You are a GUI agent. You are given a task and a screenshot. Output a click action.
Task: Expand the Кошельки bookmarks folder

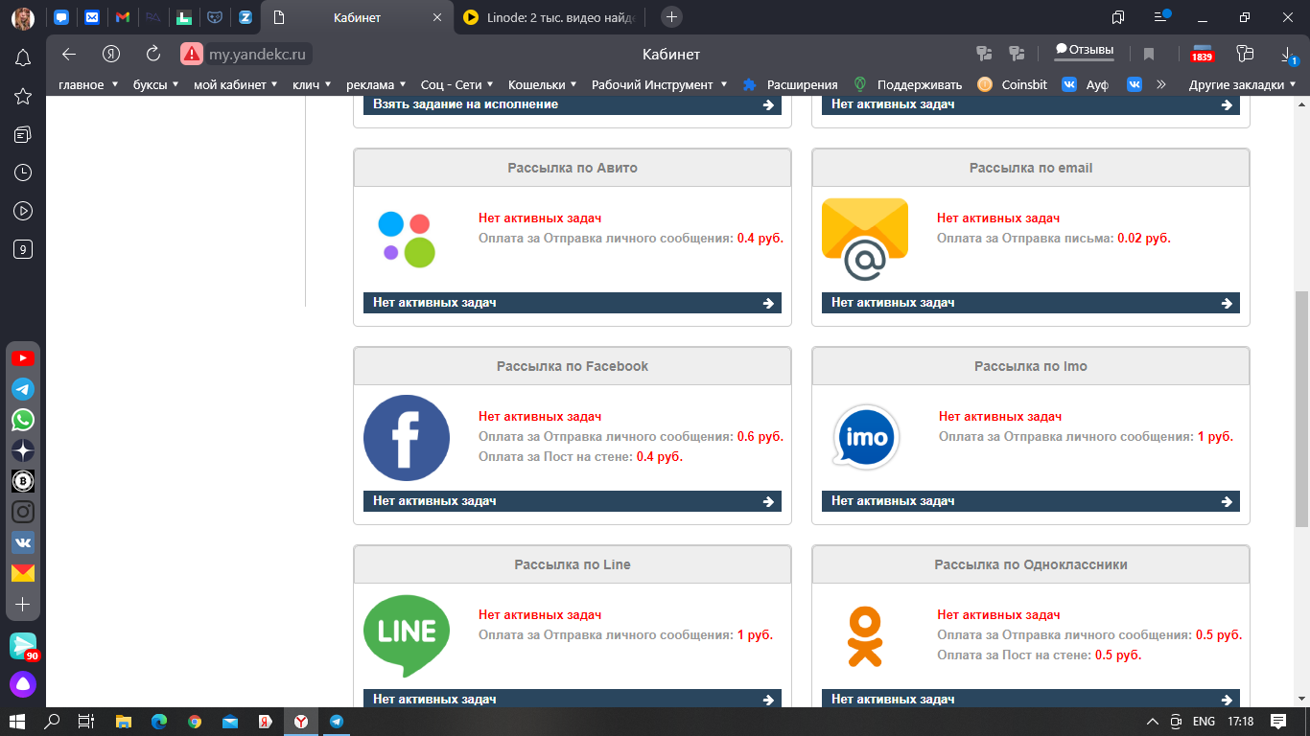point(543,84)
